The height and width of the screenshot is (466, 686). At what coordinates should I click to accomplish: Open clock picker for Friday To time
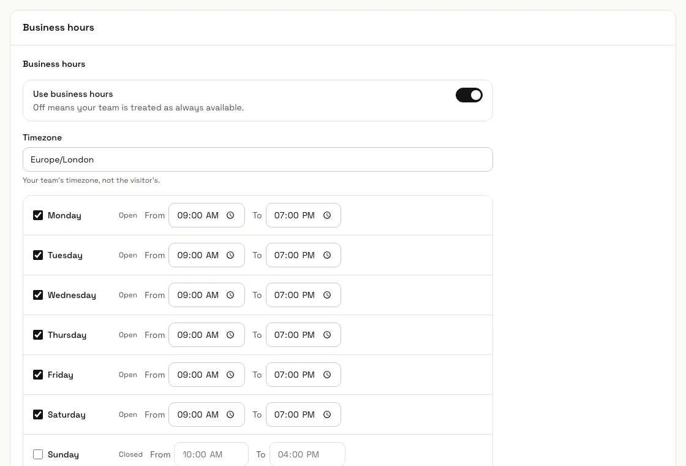click(327, 375)
